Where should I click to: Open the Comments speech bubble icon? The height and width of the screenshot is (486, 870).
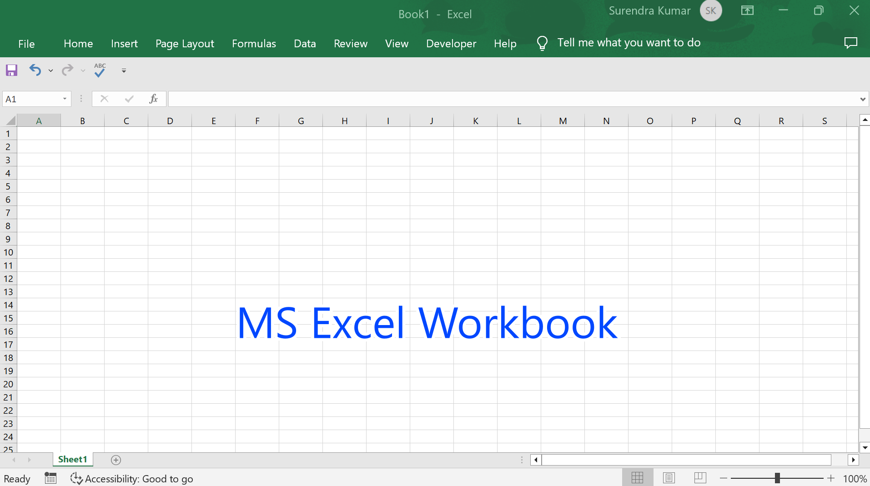click(850, 43)
